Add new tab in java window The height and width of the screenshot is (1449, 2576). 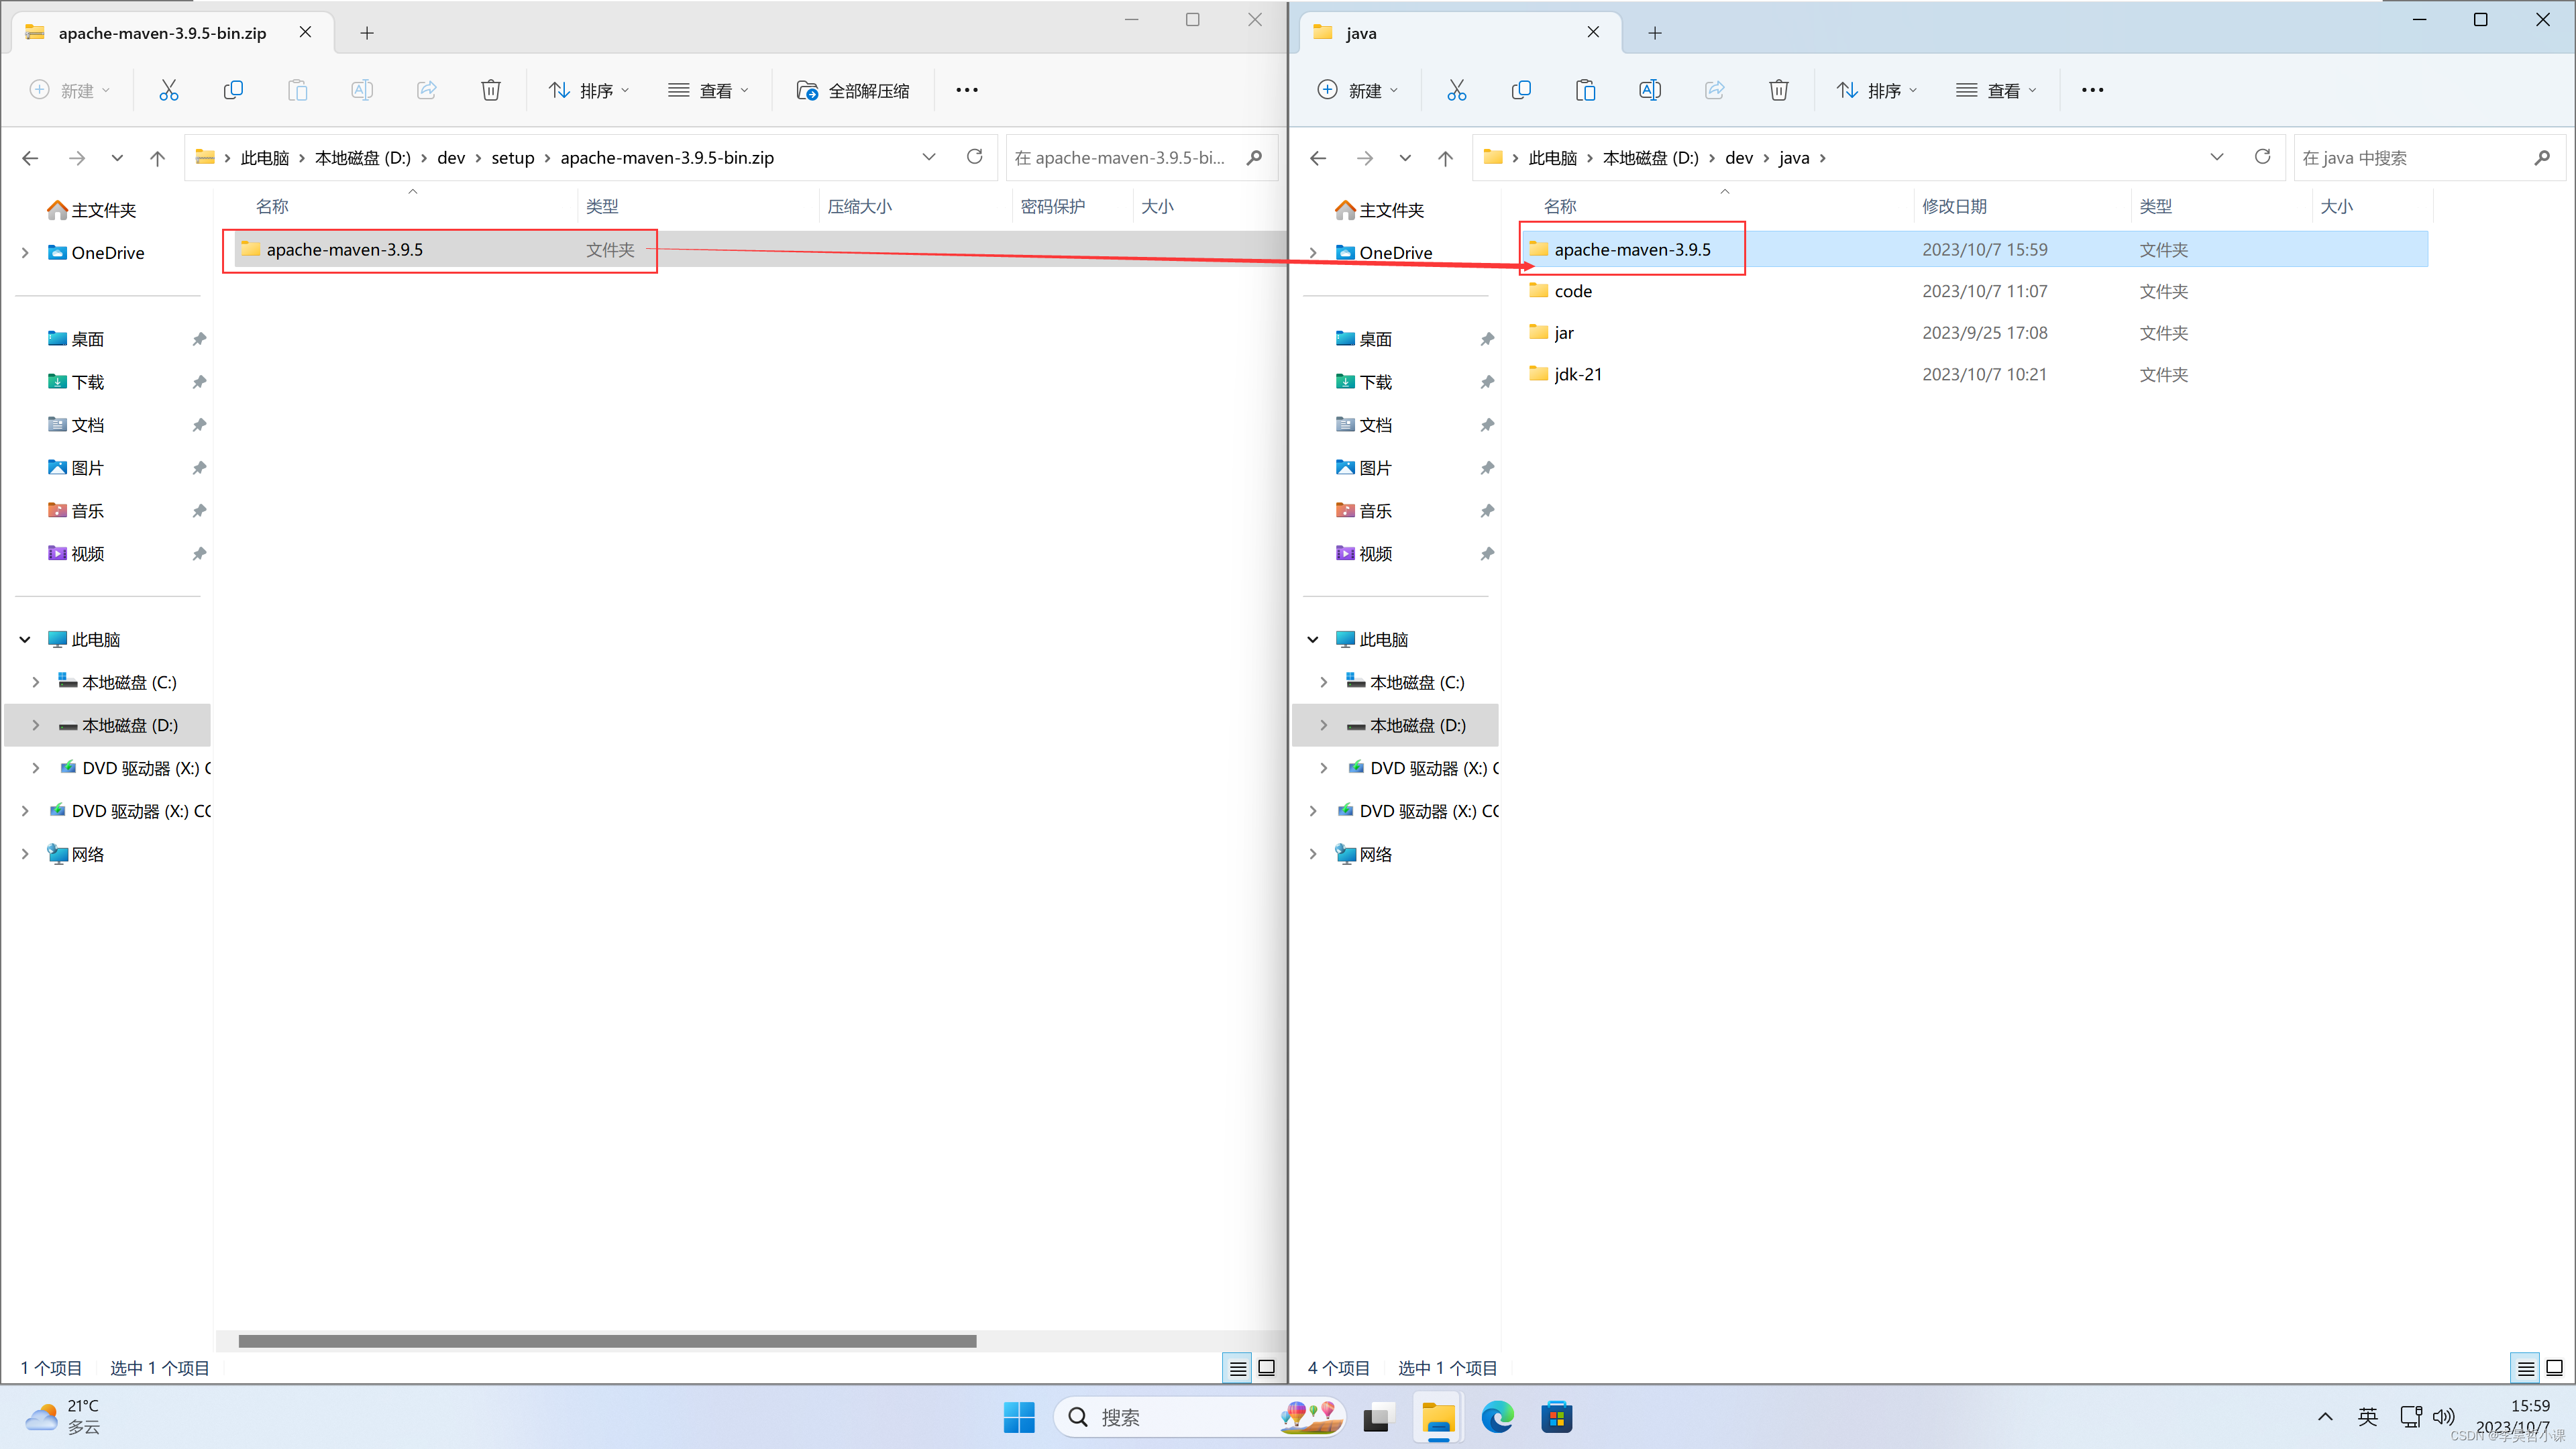click(x=1654, y=33)
